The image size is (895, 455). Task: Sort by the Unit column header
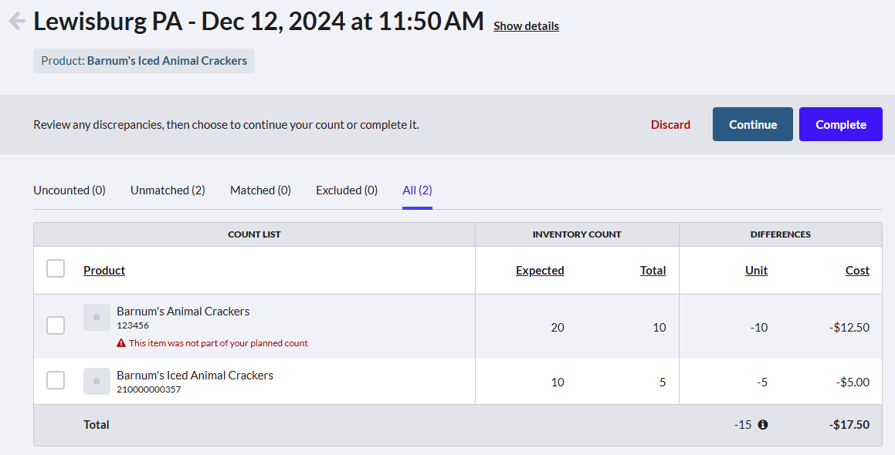pos(756,271)
